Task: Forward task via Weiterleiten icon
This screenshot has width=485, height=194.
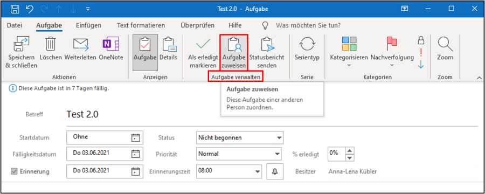Action: [81, 44]
